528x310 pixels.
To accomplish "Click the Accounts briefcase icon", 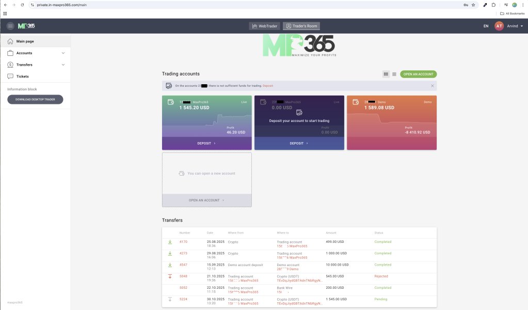I will pos(10,53).
